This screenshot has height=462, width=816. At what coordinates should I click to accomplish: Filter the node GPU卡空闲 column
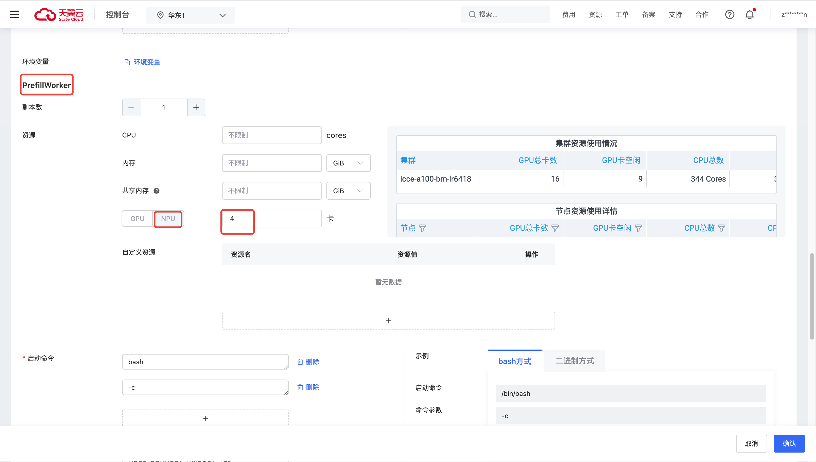[x=638, y=228]
